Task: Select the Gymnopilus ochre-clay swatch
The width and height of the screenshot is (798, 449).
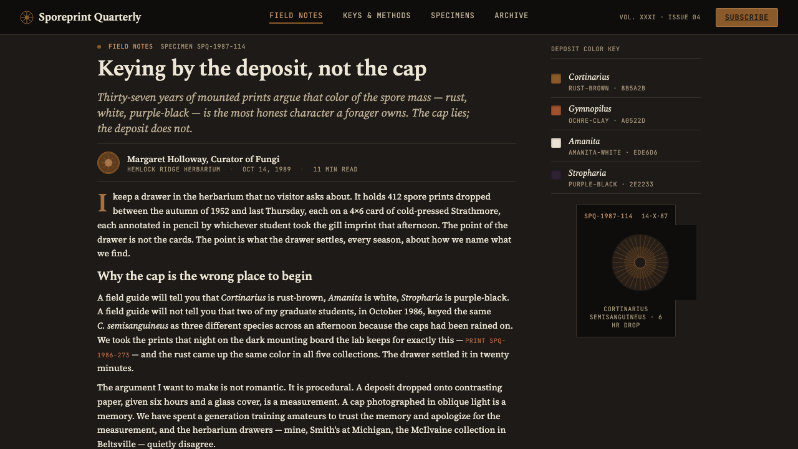Action: pos(556,110)
